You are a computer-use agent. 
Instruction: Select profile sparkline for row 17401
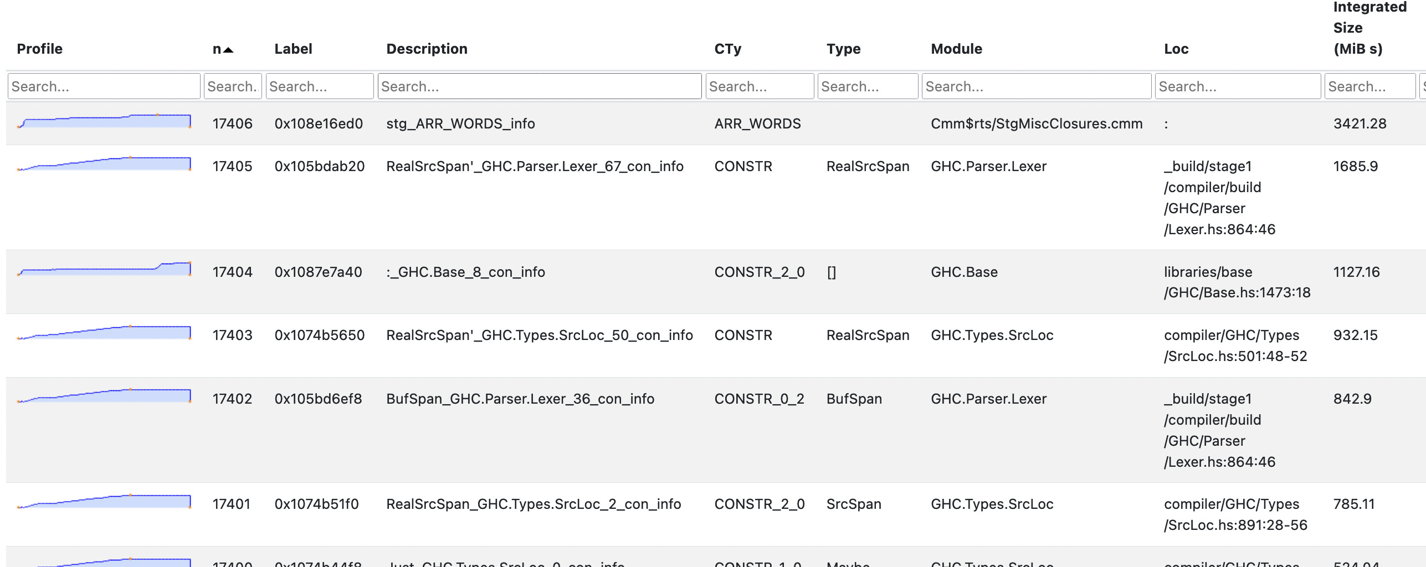pyautogui.click(x=104, y=502)
